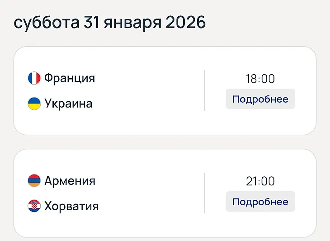330x241 pixels.
Task: Click Подробнее under the 21:00 match
Action: tap(260, 201)
